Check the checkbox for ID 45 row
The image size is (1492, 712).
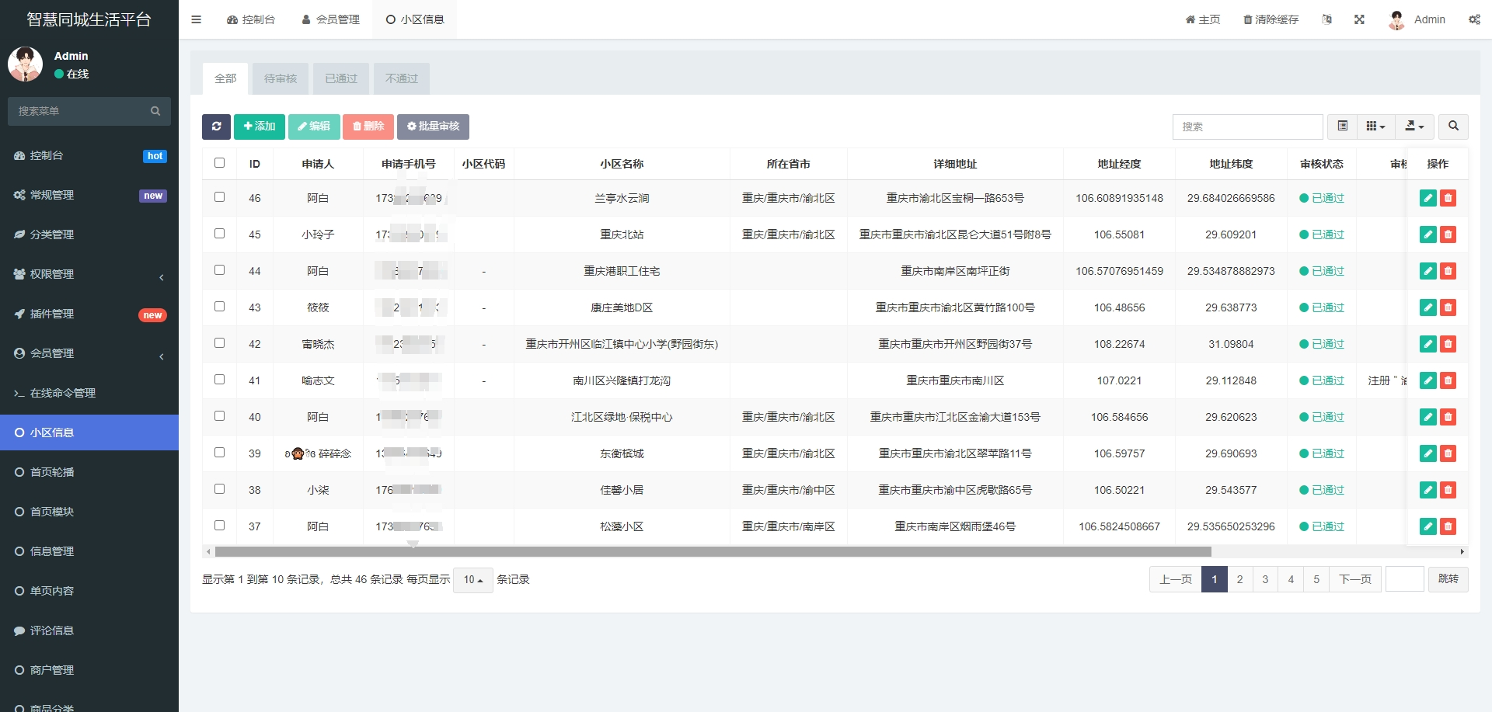220,233
